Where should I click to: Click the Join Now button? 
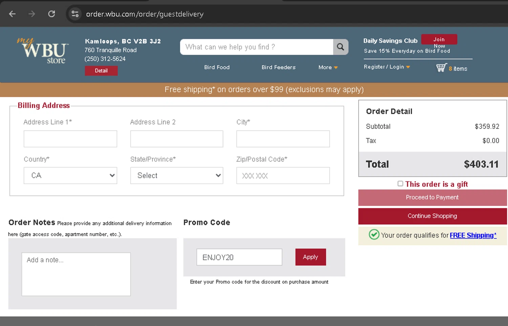pyautogui.click(x=439, y=39)
